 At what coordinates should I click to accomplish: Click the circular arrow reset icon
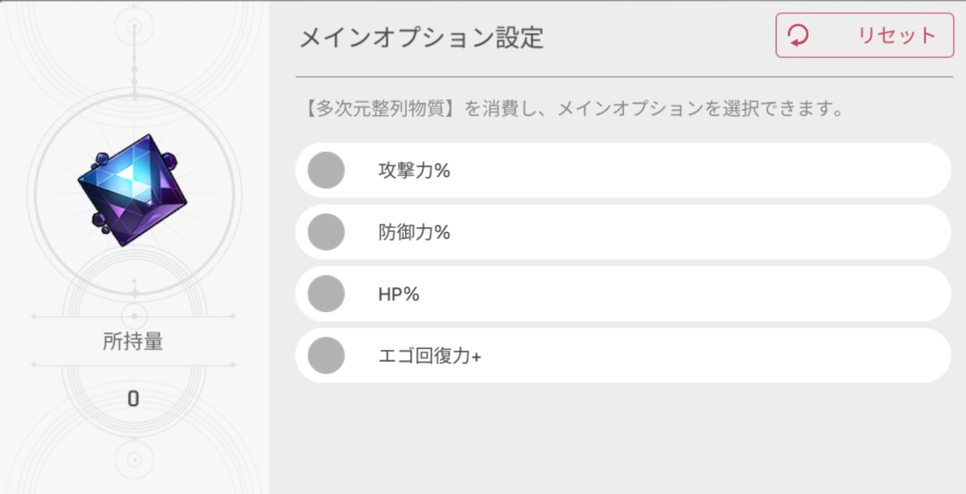(x=799, y=36)
